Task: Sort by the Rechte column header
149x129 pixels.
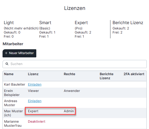Action: point(70,74)
